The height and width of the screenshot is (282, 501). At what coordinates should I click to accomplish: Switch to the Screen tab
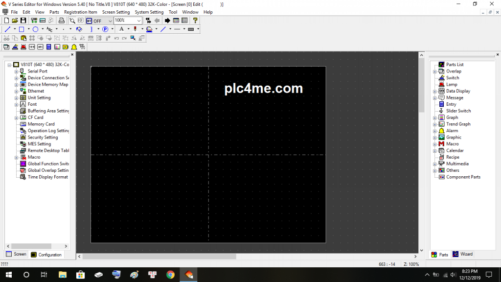tap(16, 254)
